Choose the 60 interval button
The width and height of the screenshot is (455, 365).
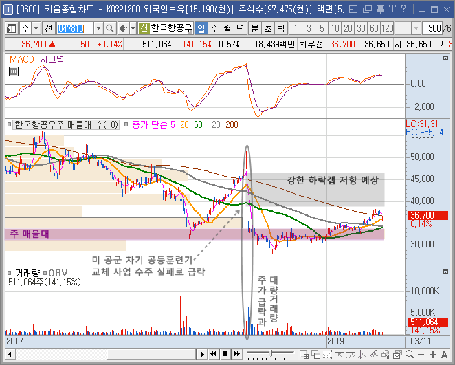click(374, 28)
